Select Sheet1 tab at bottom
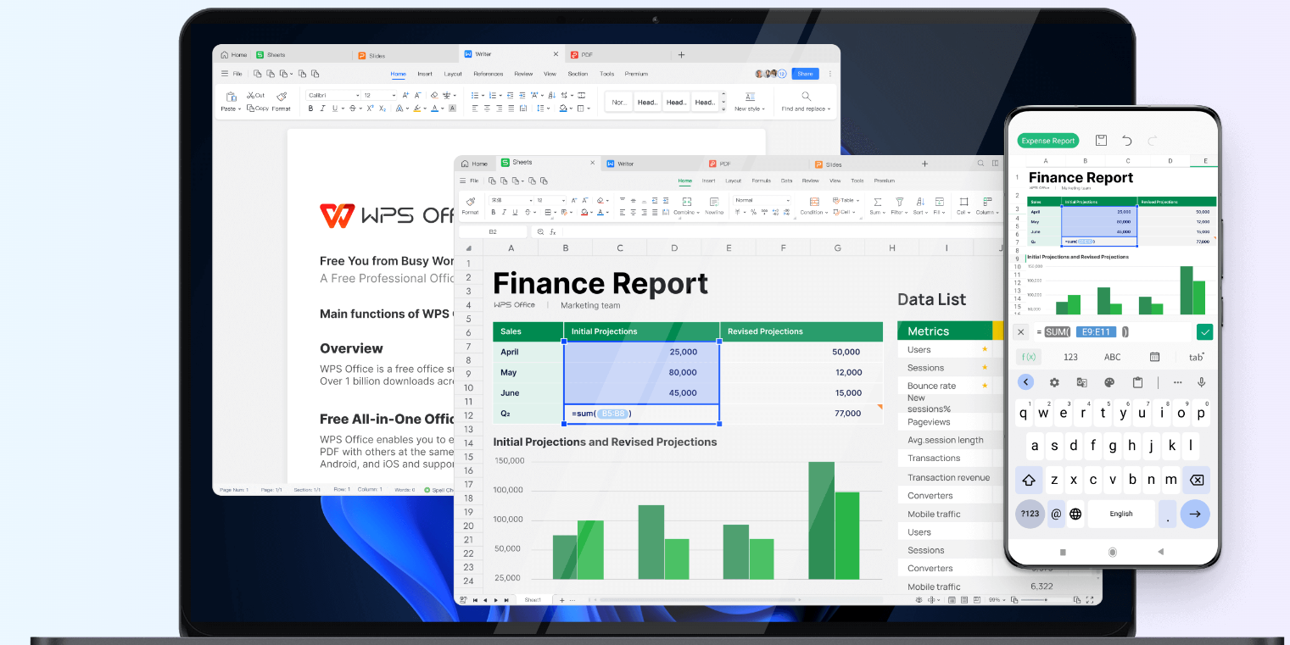 tap(533, 599)
